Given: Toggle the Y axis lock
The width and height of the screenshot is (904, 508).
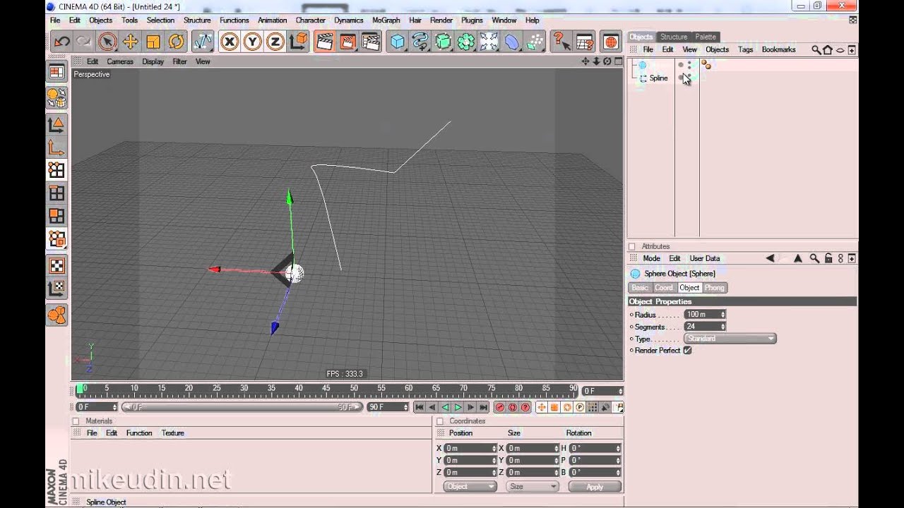Looking at the screenshot, I should [252, 42].
